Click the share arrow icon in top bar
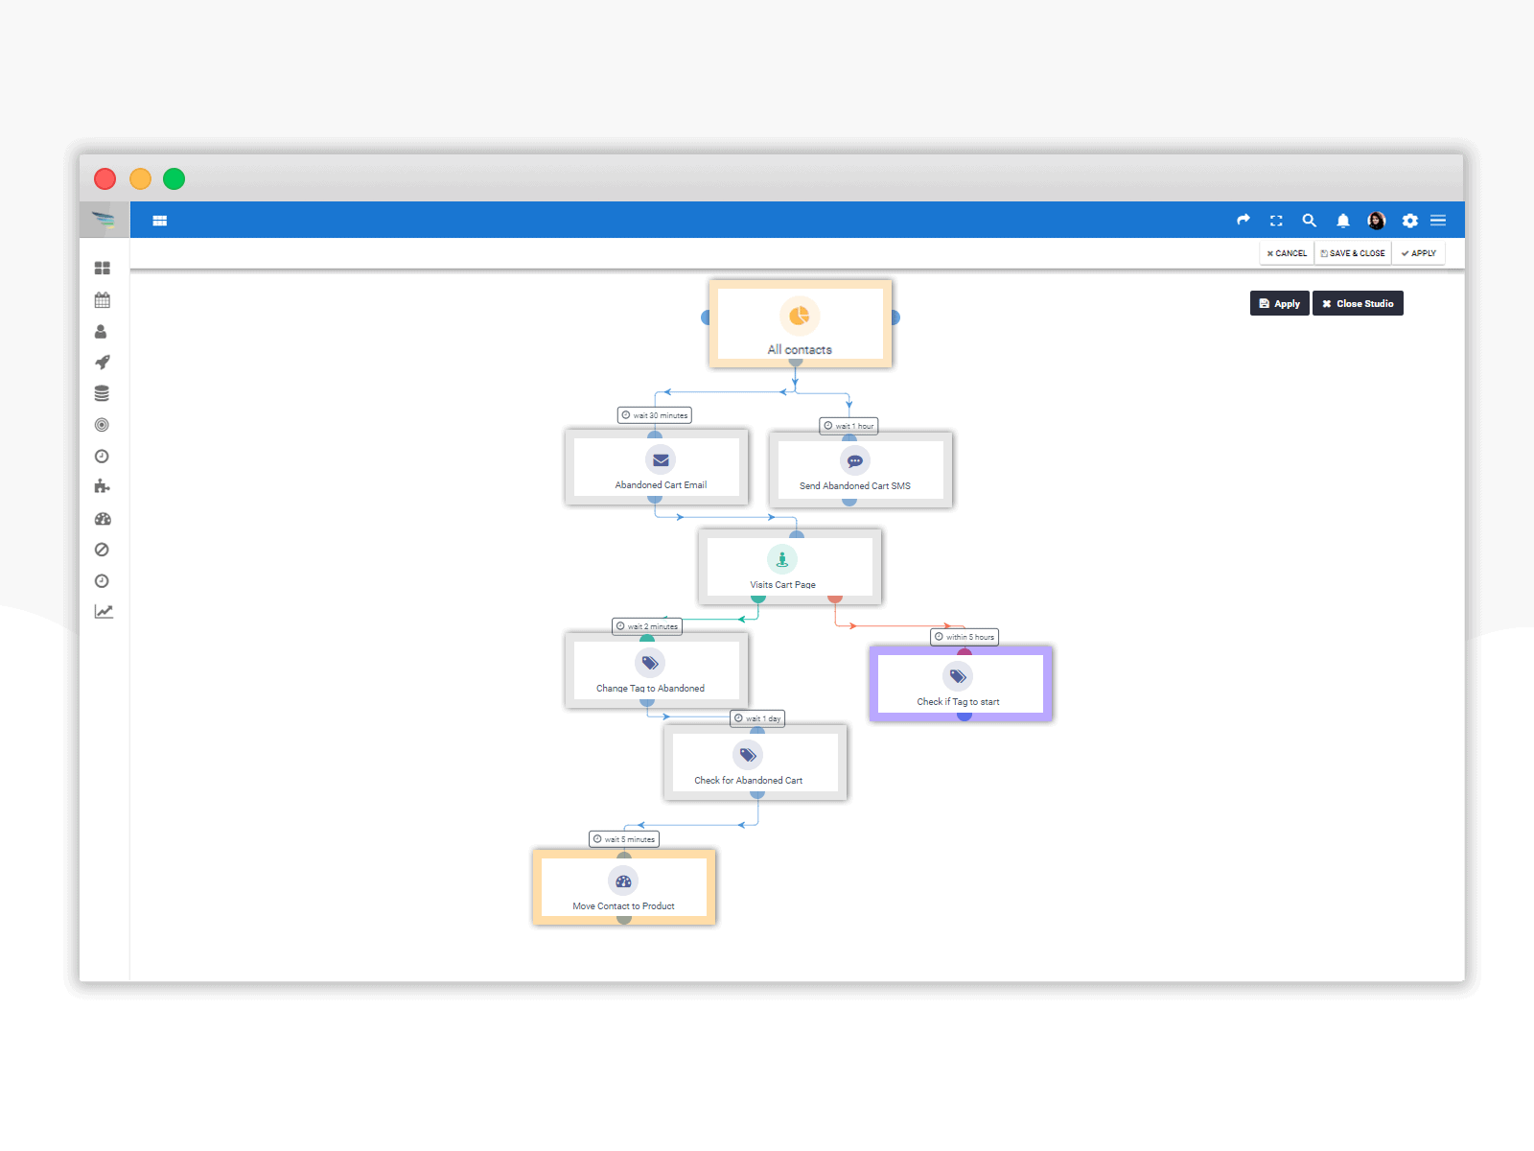The image size is (1534, 1151). coord(1243,220)
